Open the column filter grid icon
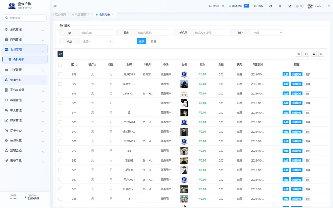This screenshot has width=333, height=208. coord(299,54)
